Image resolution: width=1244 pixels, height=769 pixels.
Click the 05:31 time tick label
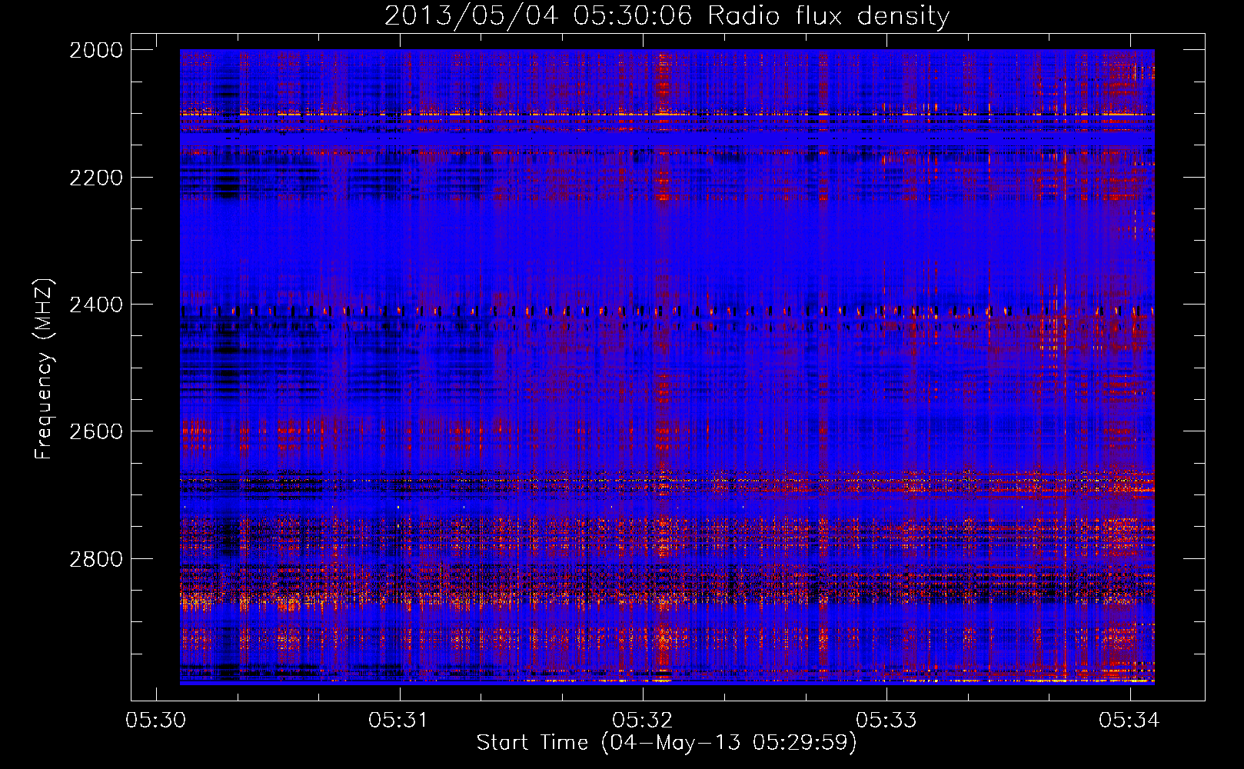coord(399,720)
